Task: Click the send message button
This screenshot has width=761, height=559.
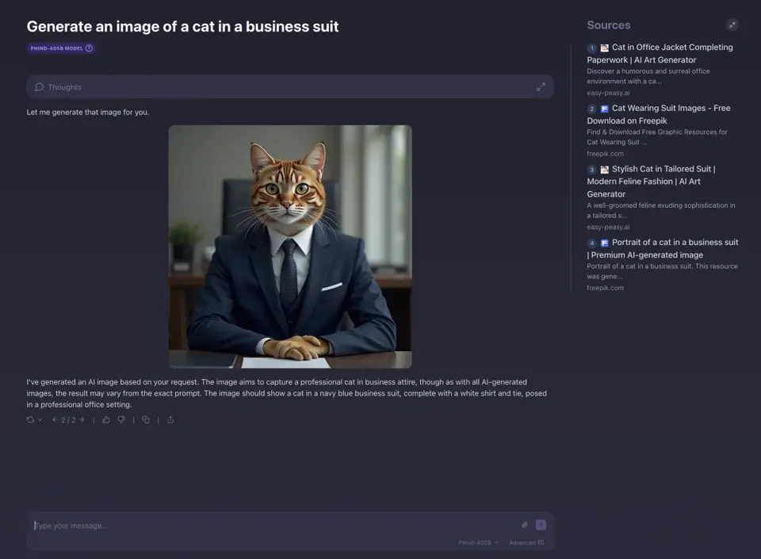Action: coord(541,525)
